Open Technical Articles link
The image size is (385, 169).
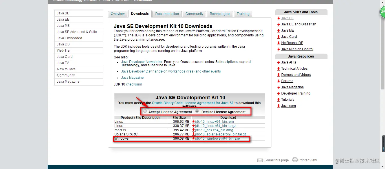(x=294, y=69)
